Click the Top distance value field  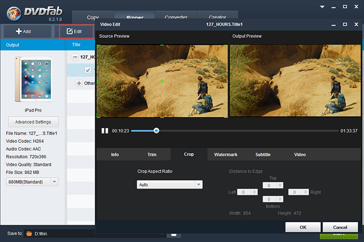coord(269,185)
